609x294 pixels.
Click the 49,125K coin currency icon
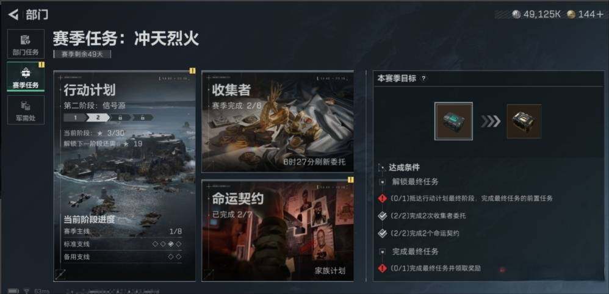[x=516, y=15]
